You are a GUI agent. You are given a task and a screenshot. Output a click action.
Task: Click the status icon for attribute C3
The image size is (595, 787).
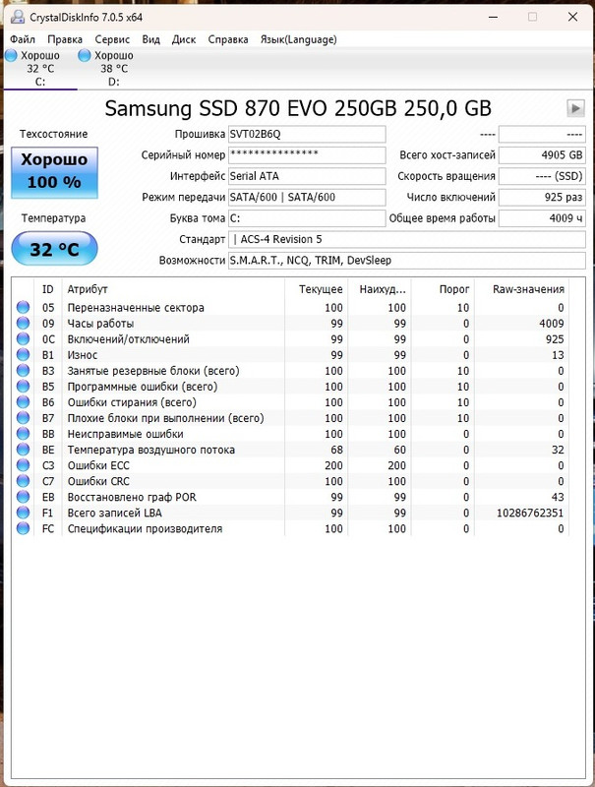pos(23,465)
